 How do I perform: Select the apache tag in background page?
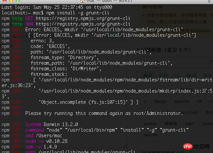click(182, 101)
